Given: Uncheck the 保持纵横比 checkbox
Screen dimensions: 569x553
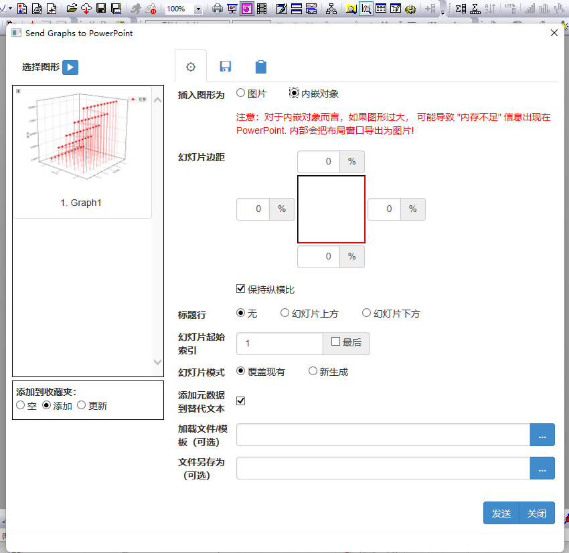Looking at the screenshot, I should (x=241, y=290).
